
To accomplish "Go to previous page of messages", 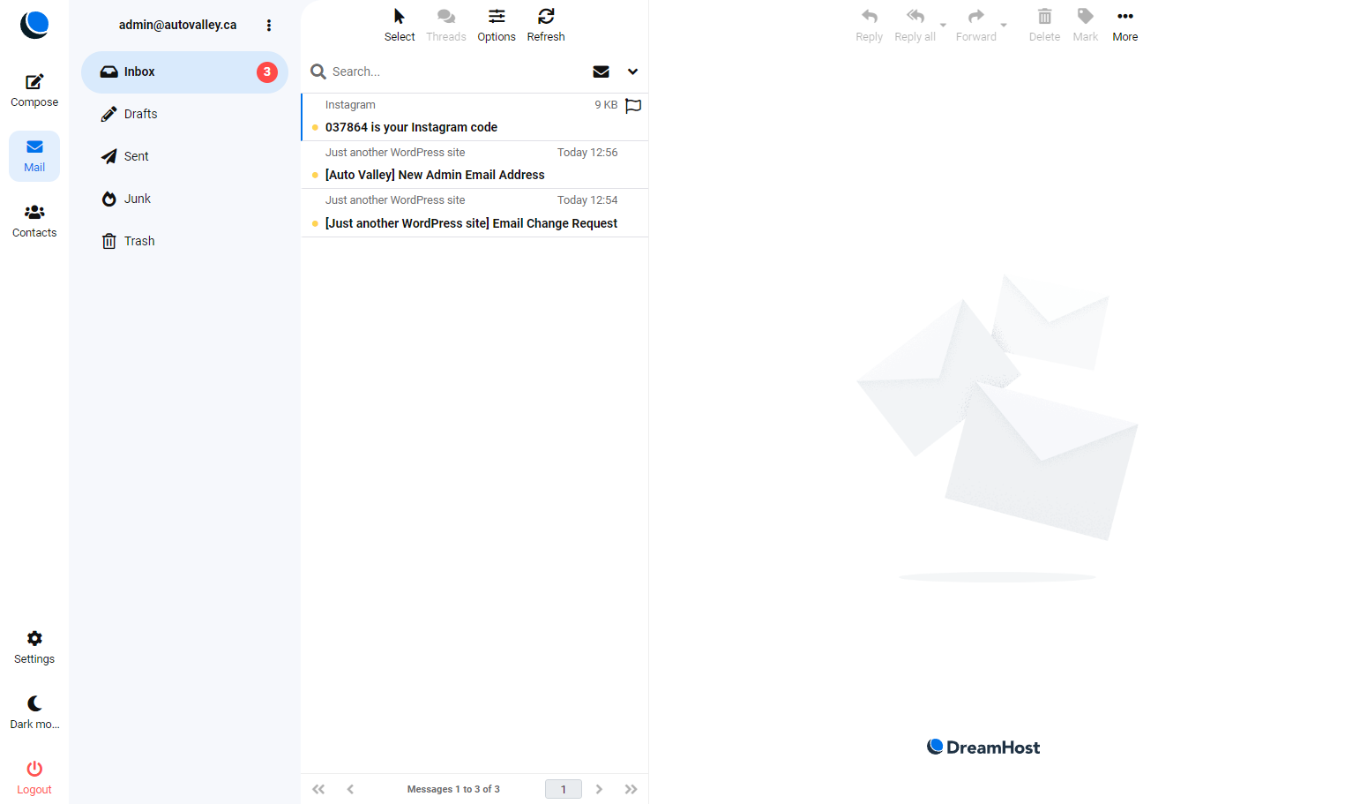I will point(350,790).
